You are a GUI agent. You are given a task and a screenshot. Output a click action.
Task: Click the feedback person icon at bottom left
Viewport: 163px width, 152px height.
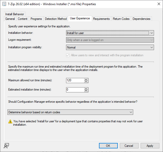coord(6,146)
